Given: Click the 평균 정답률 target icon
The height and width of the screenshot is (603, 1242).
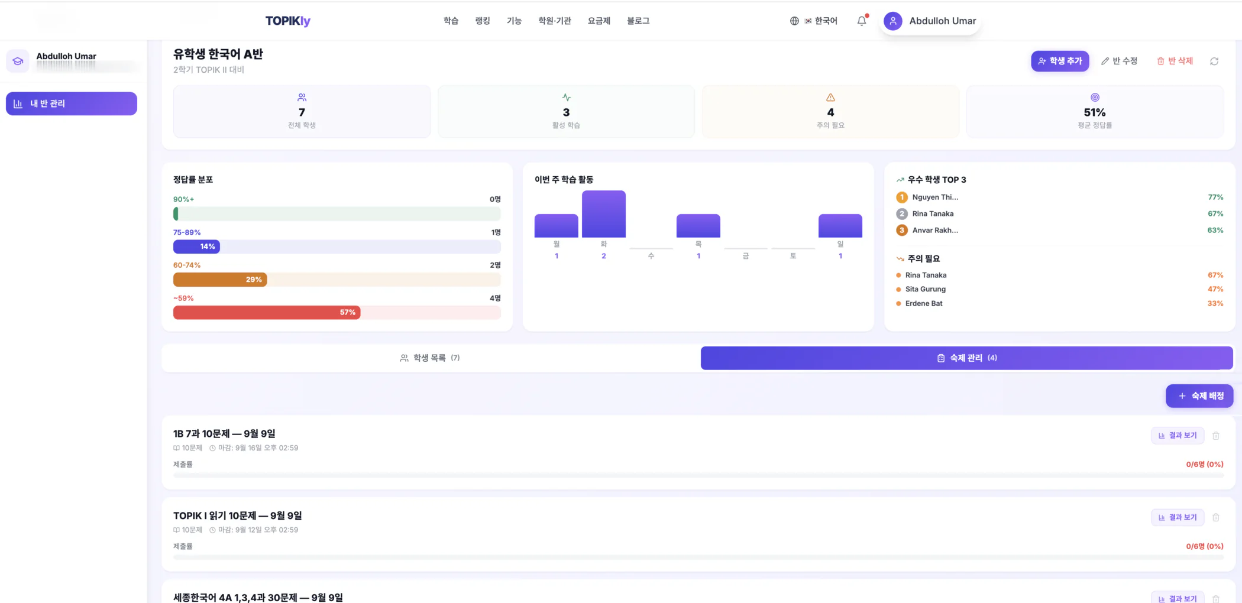Looking at the screenshot, I should click(1095, 97).
